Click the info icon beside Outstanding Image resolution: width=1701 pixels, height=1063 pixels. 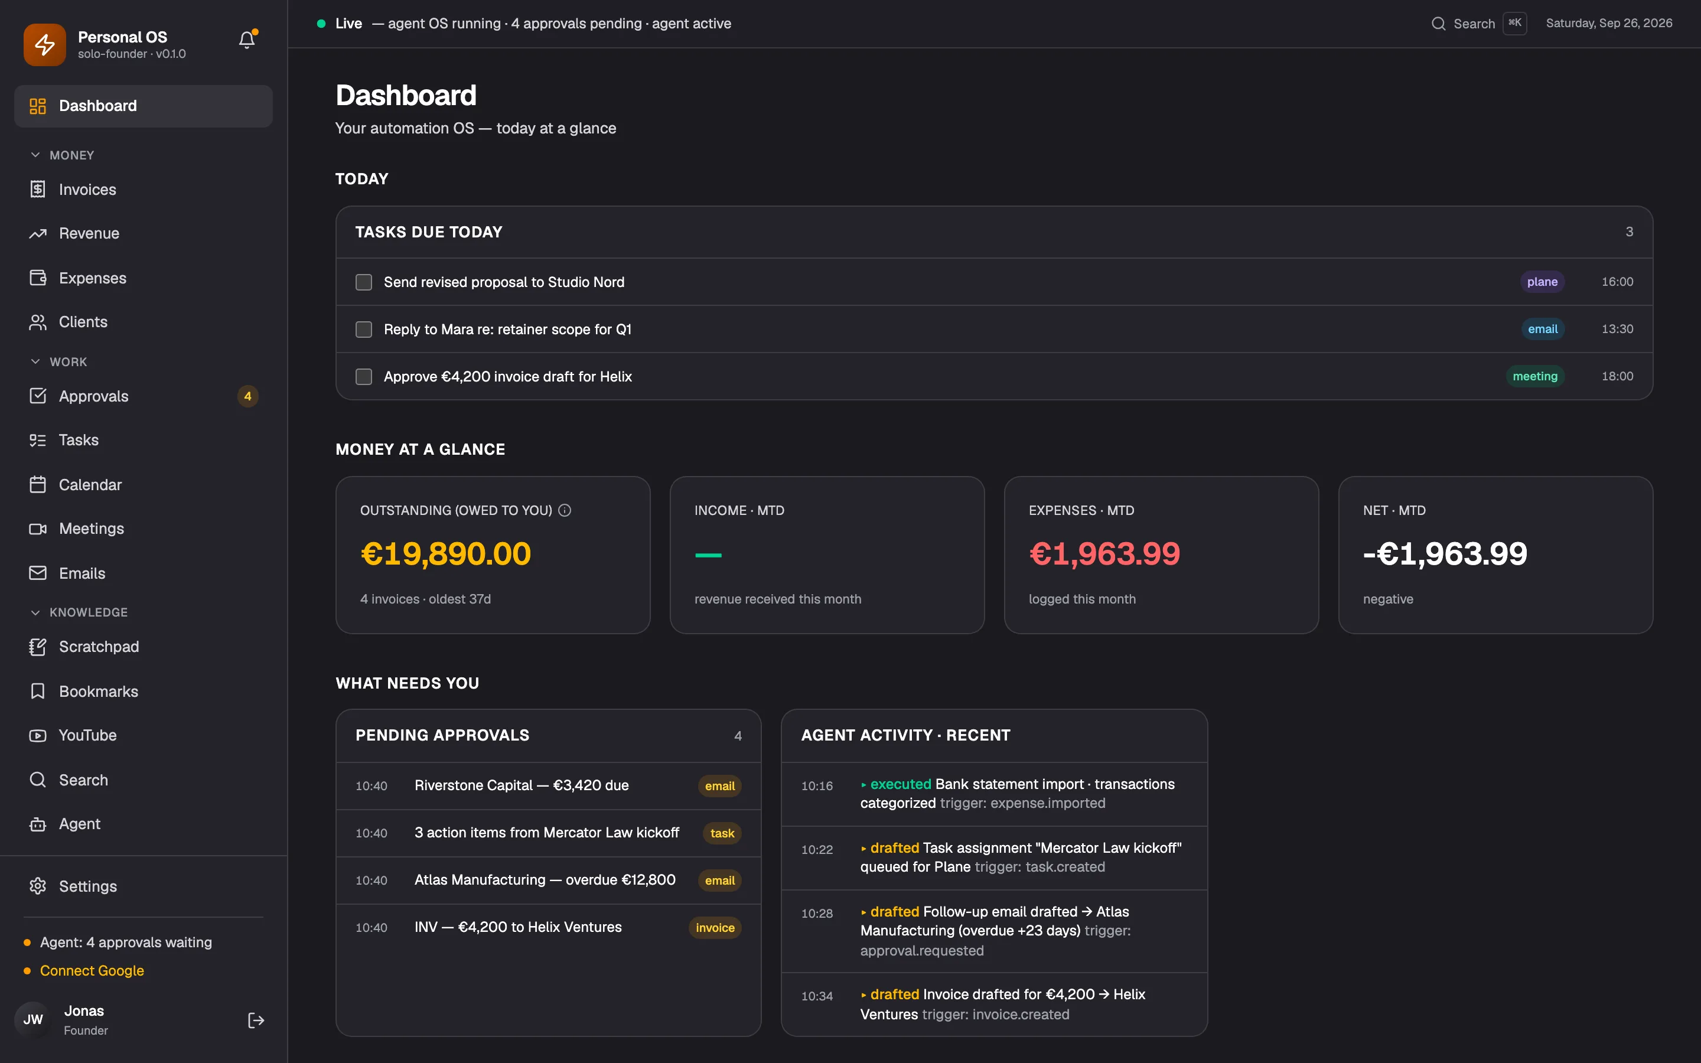pos(565,510)
